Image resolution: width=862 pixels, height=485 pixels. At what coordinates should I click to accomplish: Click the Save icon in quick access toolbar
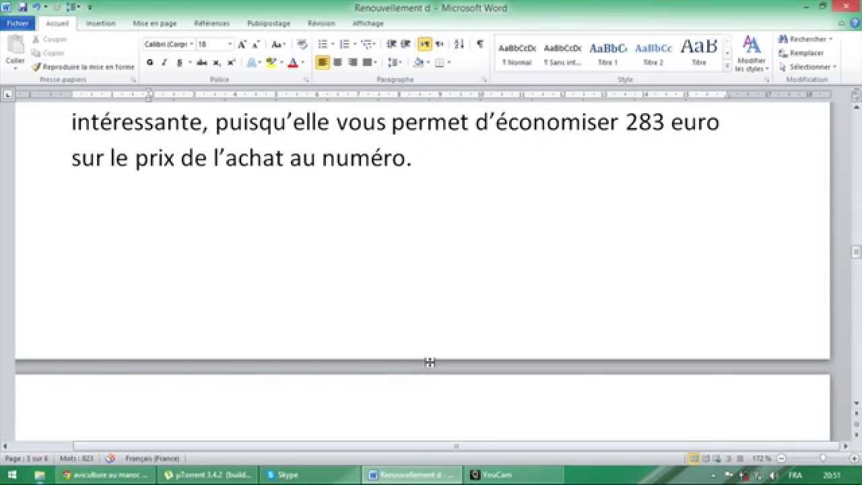click(23, 7)
